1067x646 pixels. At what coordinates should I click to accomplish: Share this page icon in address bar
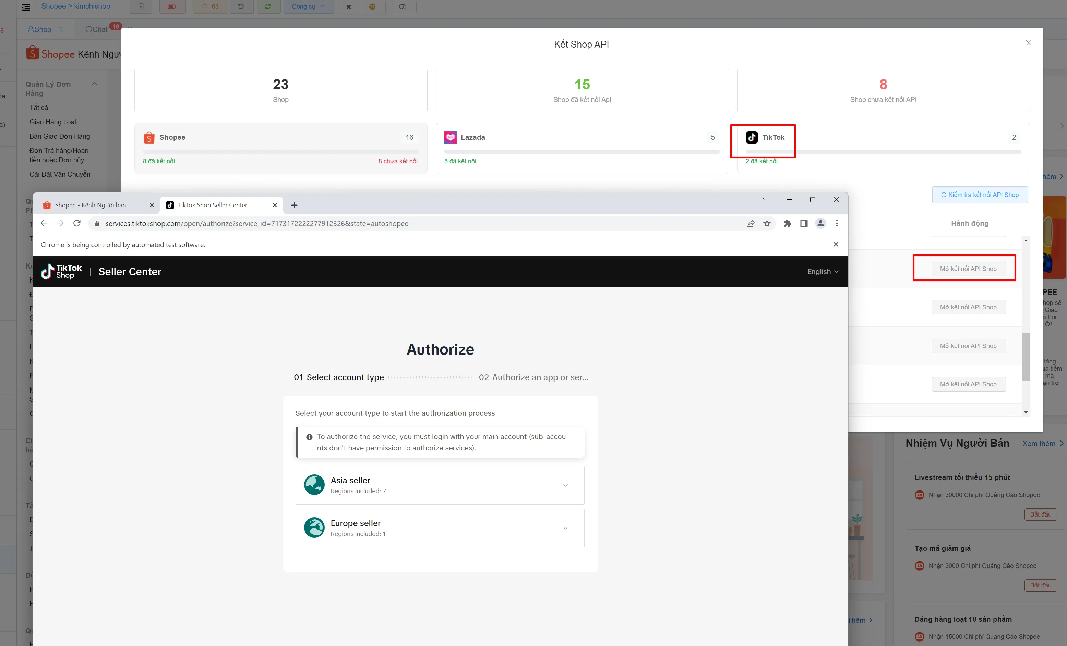(751, 223)
